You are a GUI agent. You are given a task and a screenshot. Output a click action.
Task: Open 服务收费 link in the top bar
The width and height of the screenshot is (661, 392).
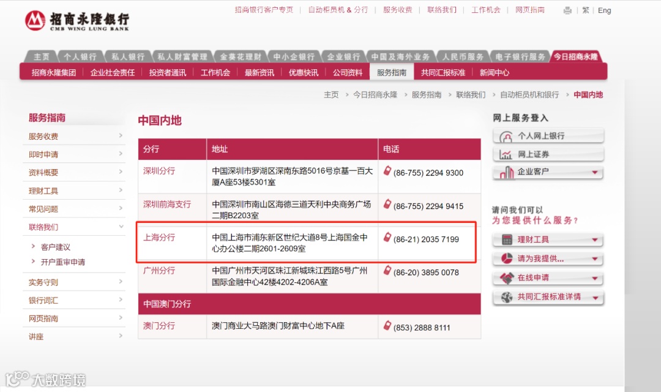coord(398,10)
